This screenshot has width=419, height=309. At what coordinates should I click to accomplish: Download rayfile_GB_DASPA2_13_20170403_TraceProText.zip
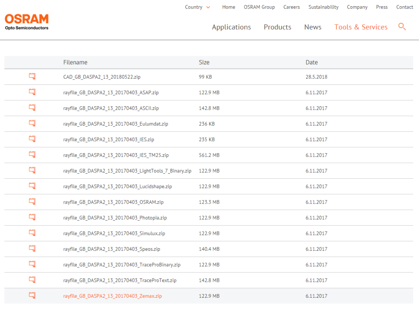click(120, 280)
